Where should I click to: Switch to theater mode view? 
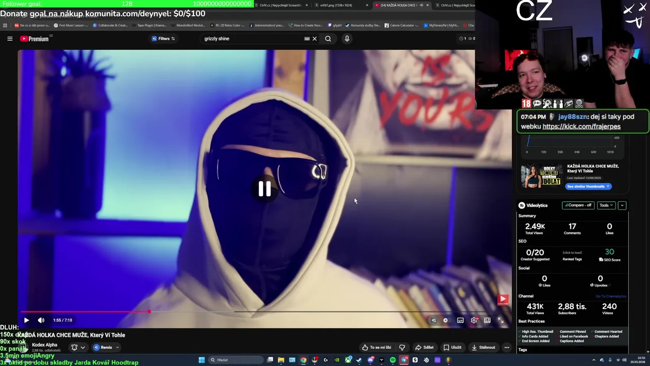point(487,320)
